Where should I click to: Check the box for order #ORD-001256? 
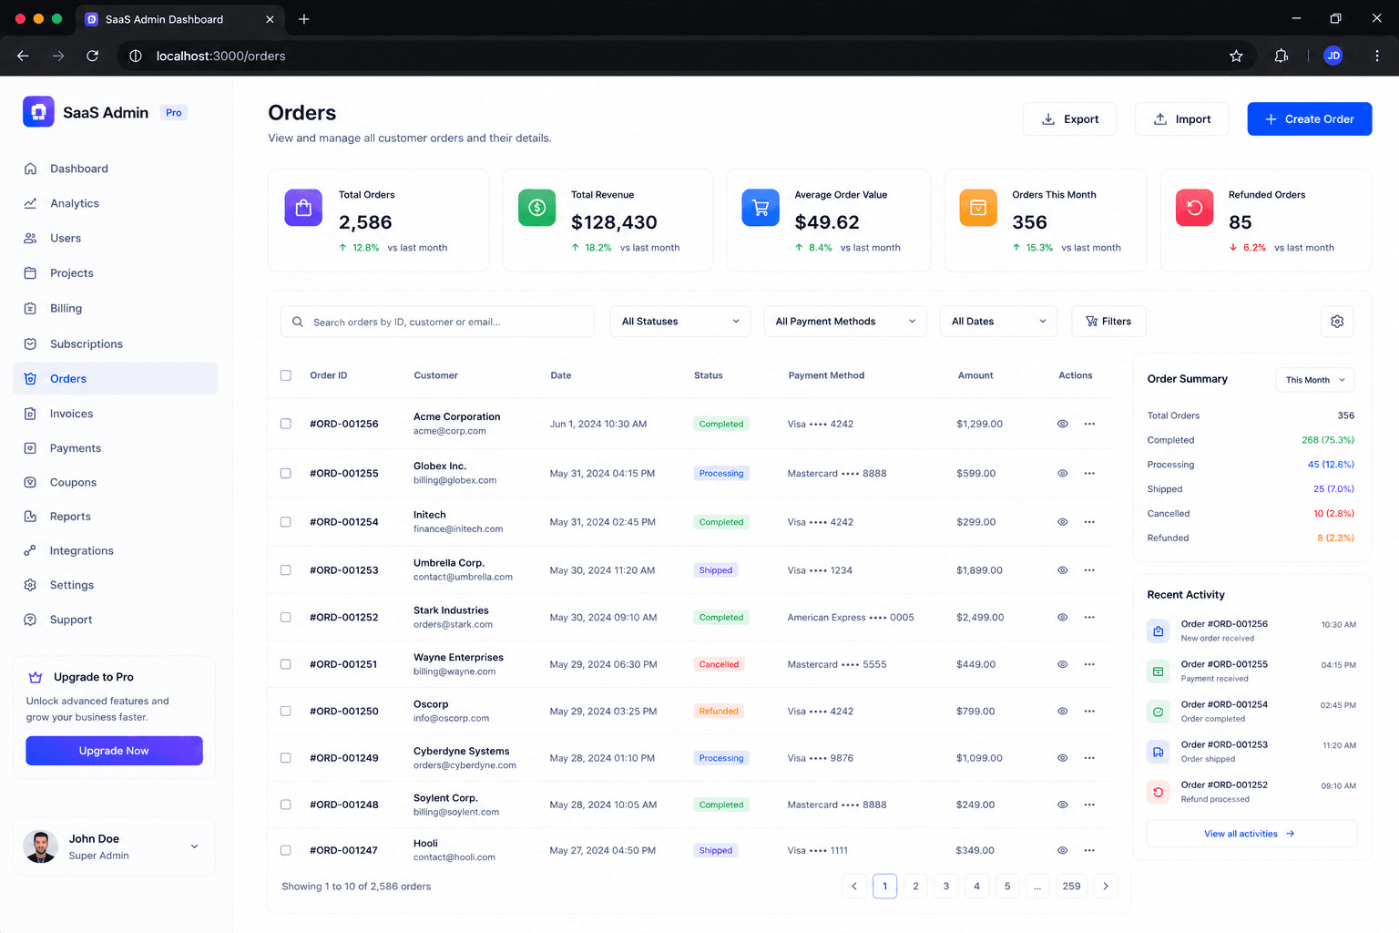(x=286, y=424)
